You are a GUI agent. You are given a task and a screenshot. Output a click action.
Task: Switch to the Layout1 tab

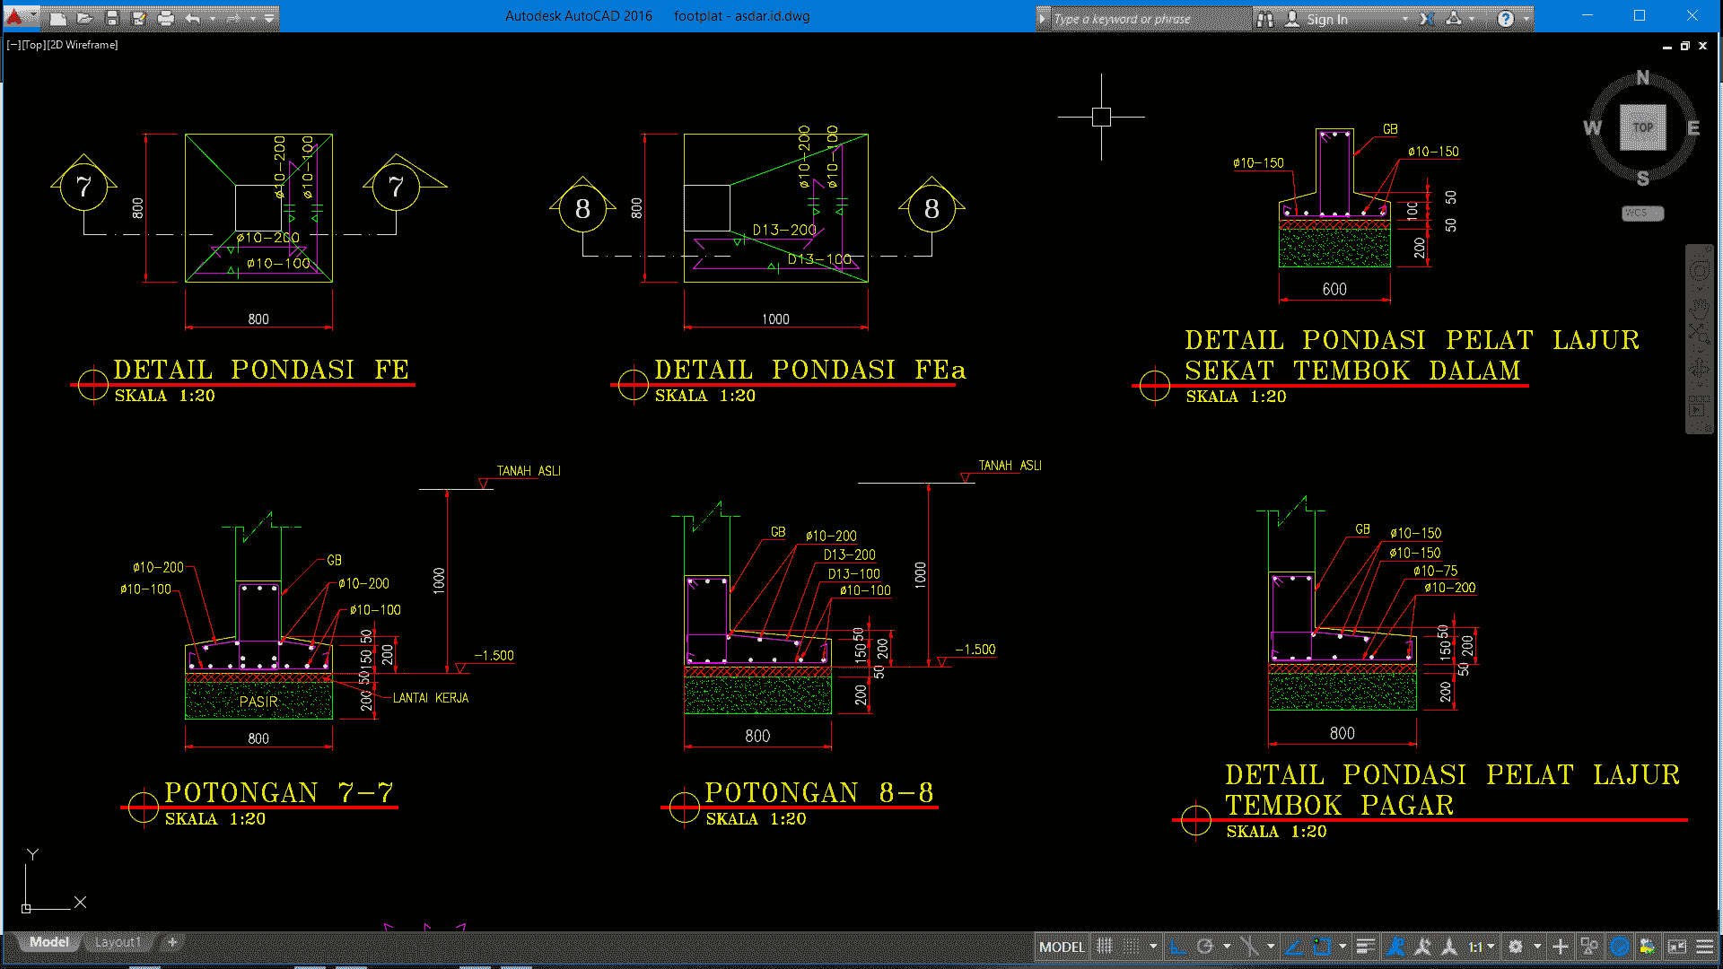(118, 942)
